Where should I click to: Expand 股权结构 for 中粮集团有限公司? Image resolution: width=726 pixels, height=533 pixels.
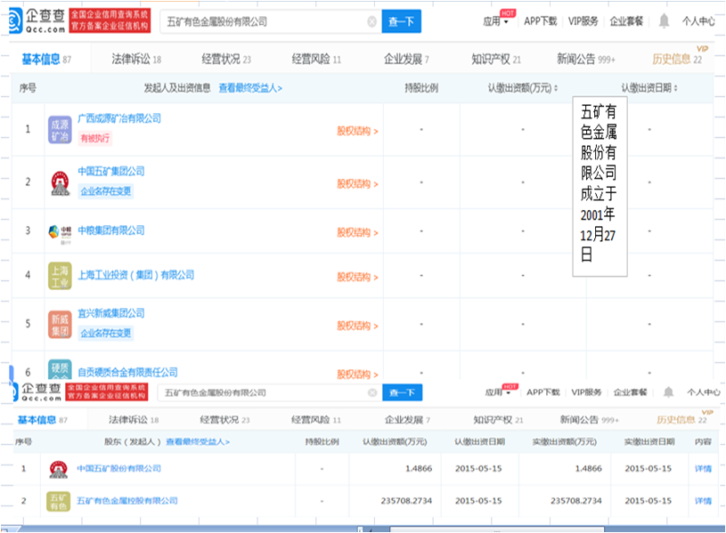pos(357,233)
